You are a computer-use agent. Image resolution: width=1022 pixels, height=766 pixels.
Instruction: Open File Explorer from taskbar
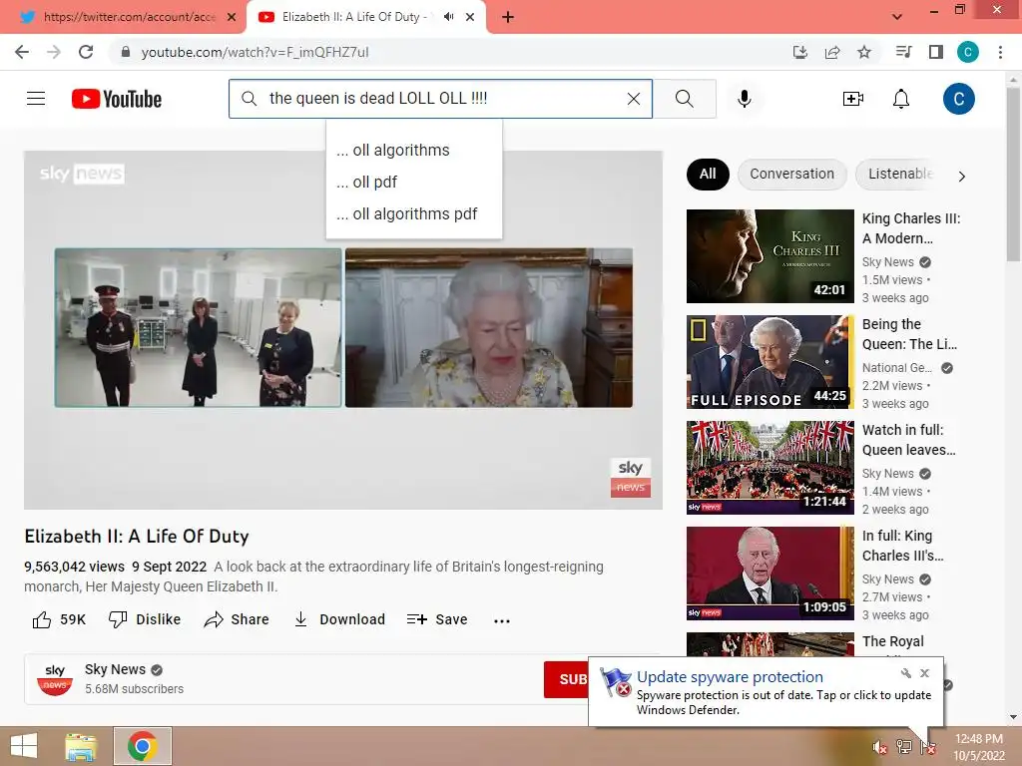(x=81, y=746)
